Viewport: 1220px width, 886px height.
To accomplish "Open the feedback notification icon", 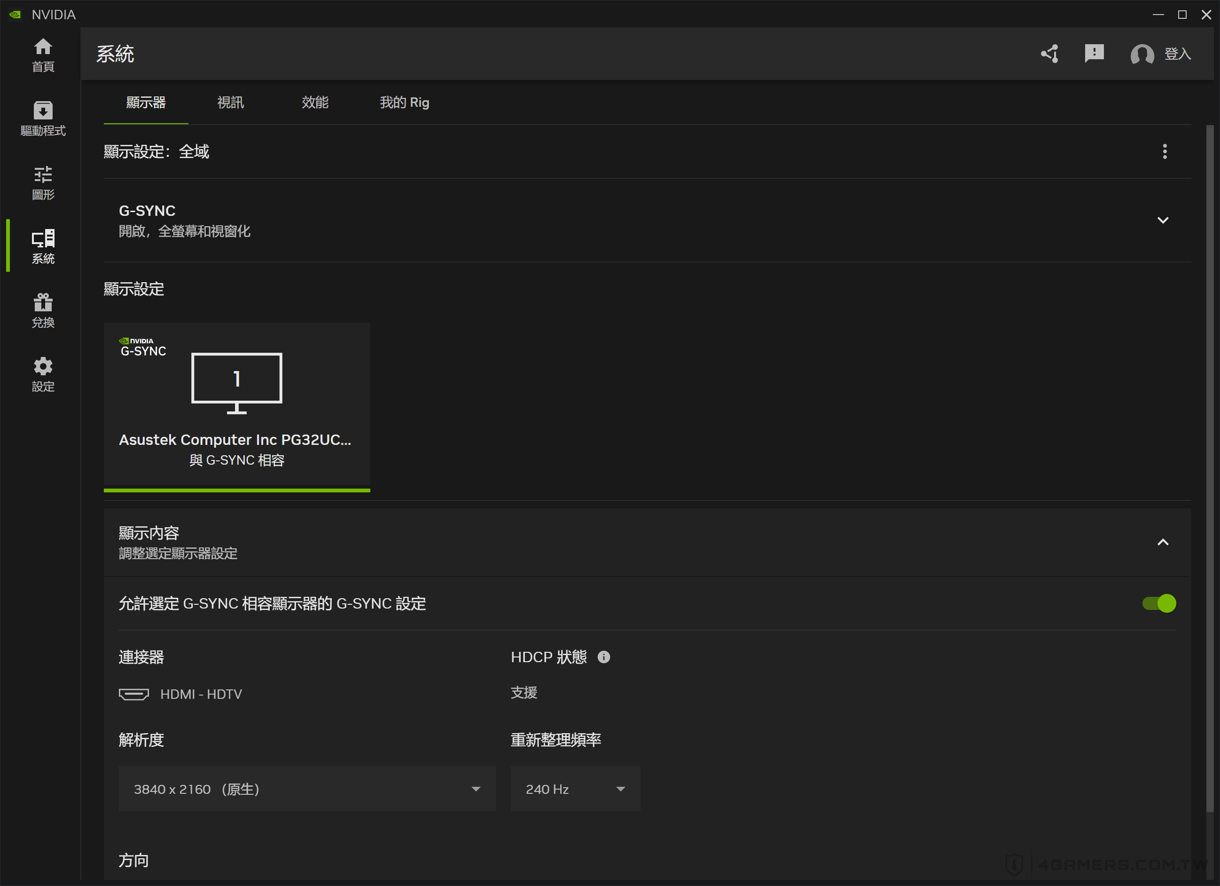I will [x=1094, y=54].
